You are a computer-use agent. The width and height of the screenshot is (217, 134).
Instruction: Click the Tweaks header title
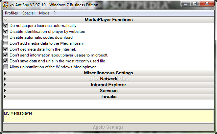click(108, 97)
